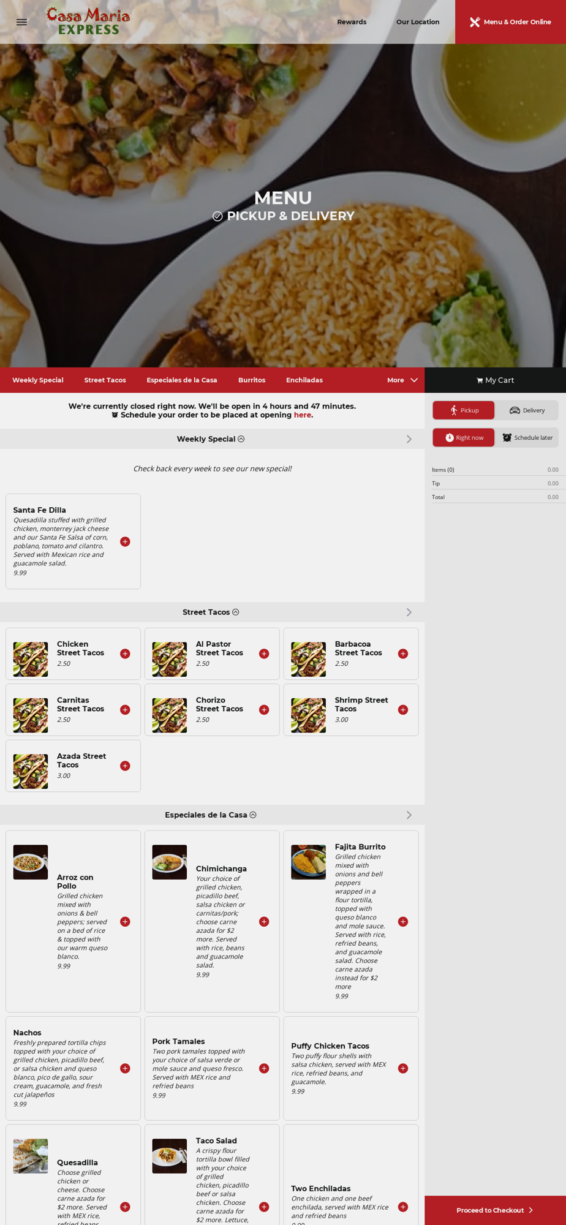
Task: Add Shrimp Street Tacos with plus icon
Action: (403, 710)
